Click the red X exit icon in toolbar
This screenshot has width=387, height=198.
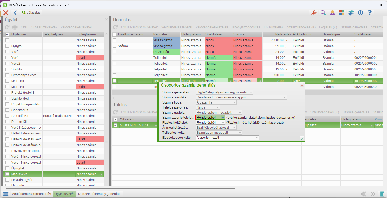tap(6, 13)
